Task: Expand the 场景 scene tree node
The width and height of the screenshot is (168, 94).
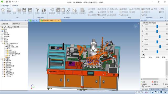Action: pyautogui.click(x=1, y=29)
